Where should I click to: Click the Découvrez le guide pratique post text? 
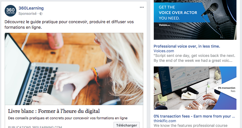click(x=69, y=24)
